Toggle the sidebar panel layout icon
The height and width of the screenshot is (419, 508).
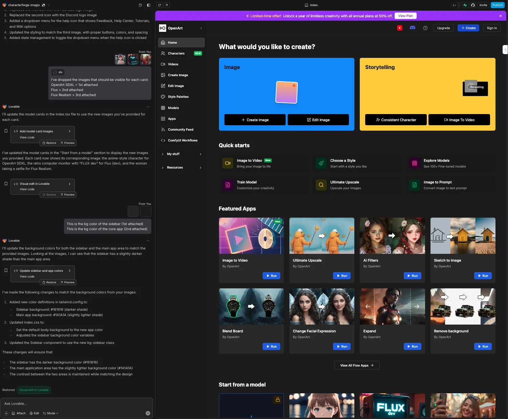[x=149, y=5]
